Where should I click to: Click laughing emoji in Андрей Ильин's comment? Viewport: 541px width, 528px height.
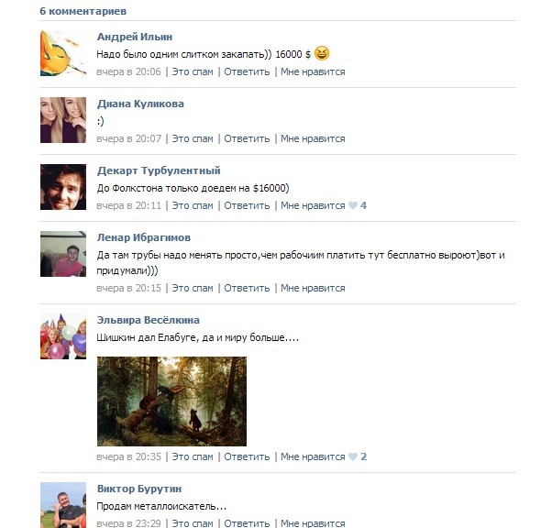click(322, 53)
